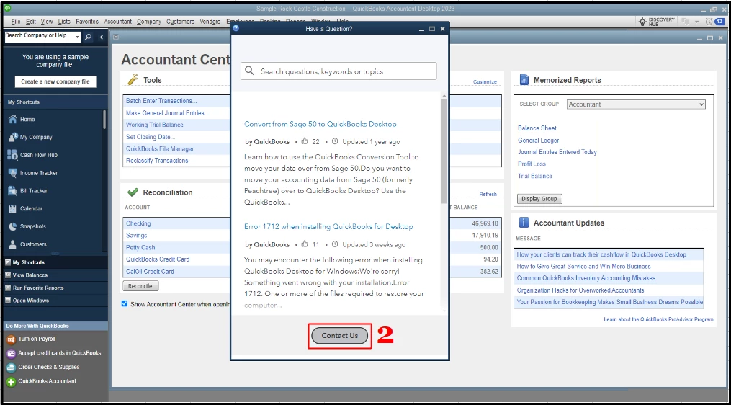Open the Select Group Accountant dropdown
Image resolution: width=731 pixels, height=405 pixels.
[636, 104]
